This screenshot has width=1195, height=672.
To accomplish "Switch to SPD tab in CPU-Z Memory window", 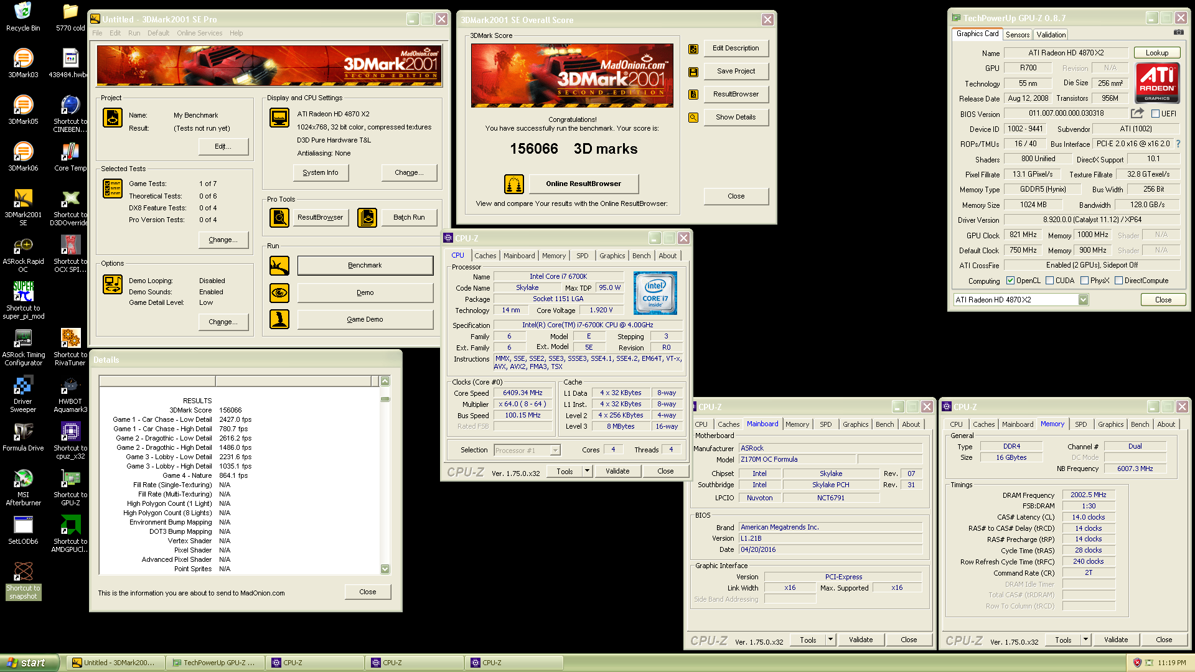I will (x=1081, y=424).
